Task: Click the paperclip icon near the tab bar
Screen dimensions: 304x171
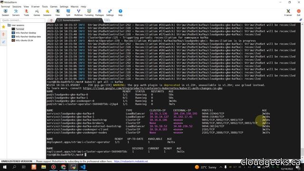Action: [301, 20]
